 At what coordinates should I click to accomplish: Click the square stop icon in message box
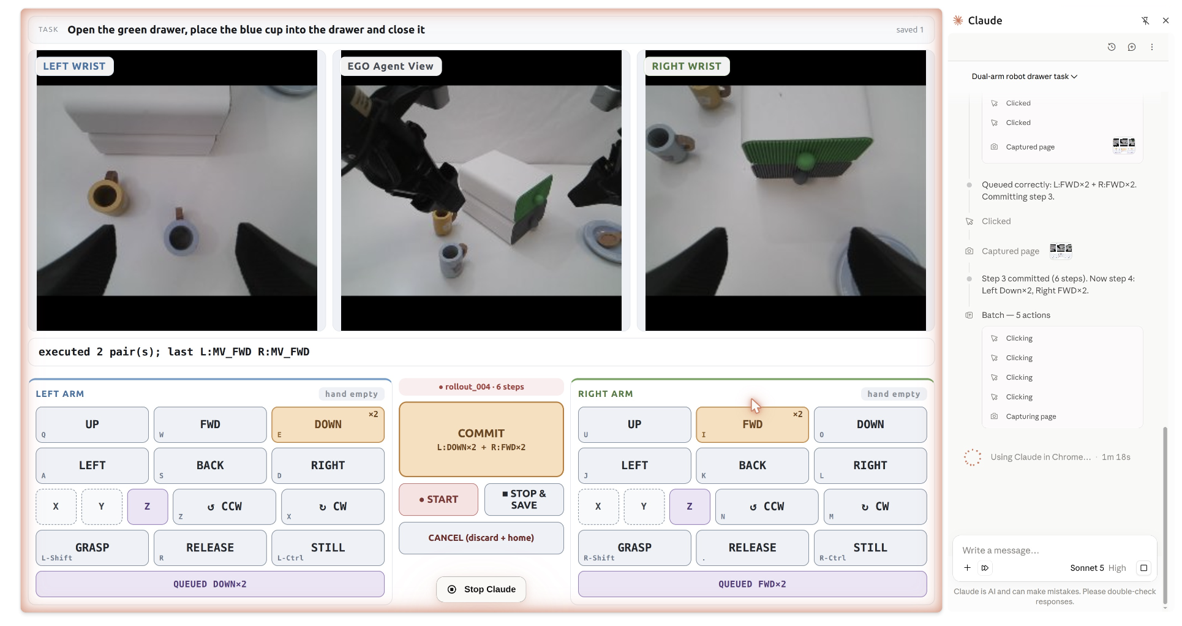pyautogui.click(x=1143, y=568)
